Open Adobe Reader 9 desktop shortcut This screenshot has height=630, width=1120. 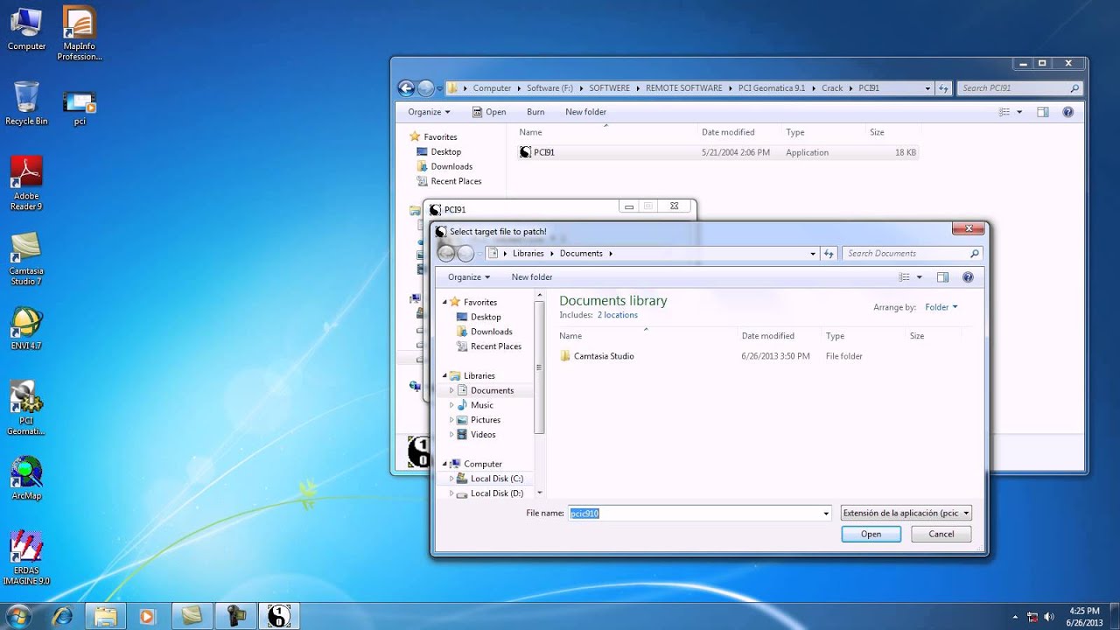click(x=26, y=184)
